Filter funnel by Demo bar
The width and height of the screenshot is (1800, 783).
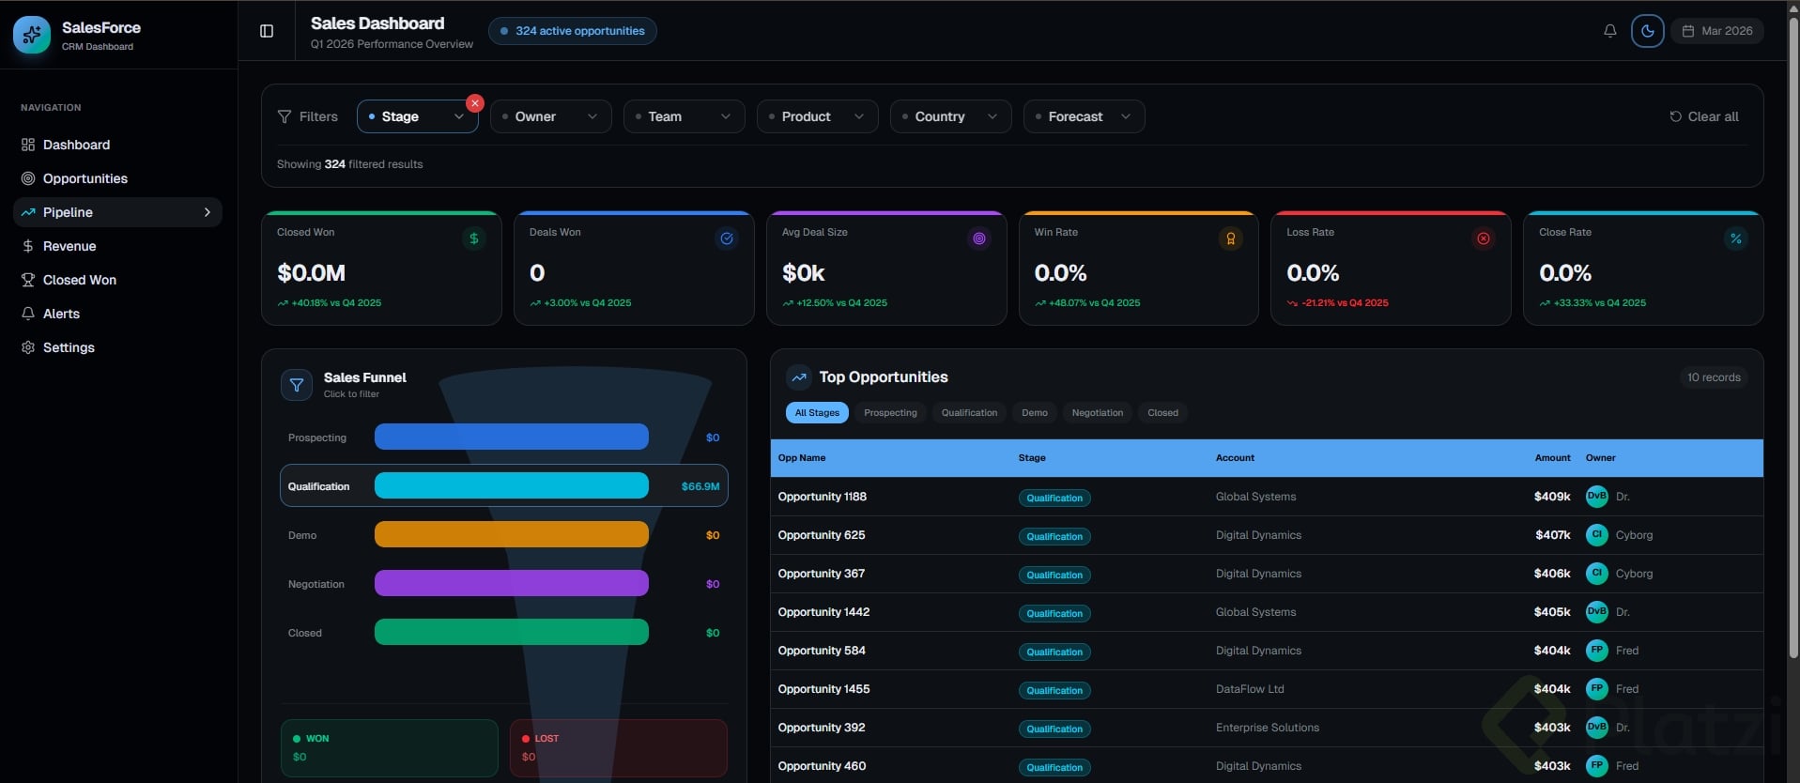512,534
